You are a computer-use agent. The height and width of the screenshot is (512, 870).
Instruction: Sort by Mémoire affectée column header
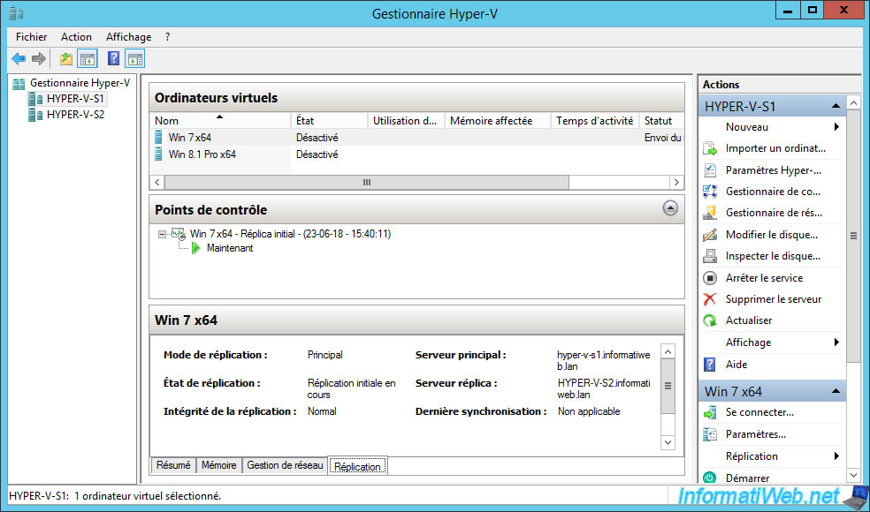point(498,121)
